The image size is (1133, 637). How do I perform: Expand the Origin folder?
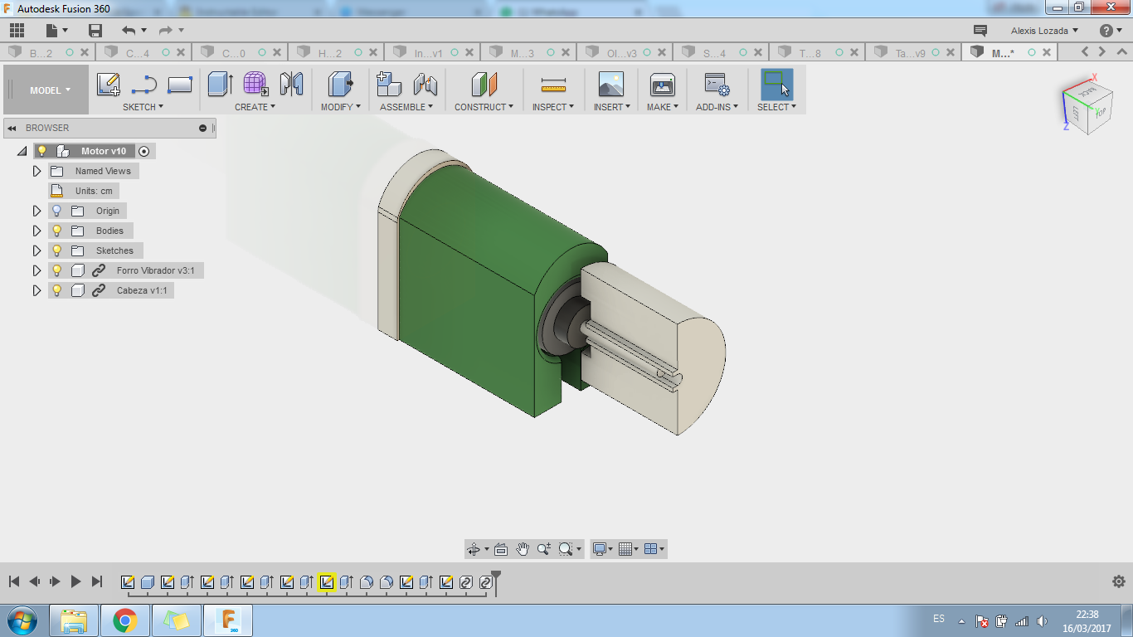click(x=36, y=211)
